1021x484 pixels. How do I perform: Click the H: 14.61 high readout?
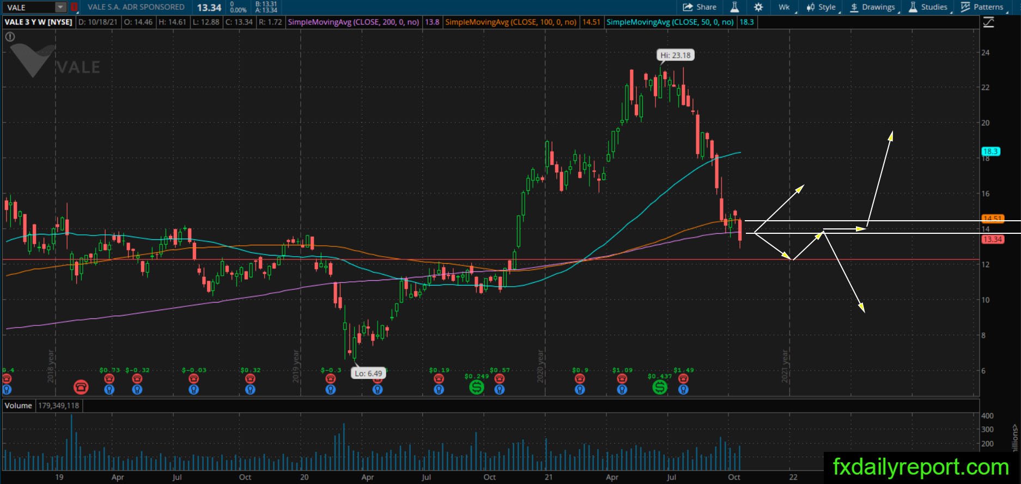coord(172,22)
